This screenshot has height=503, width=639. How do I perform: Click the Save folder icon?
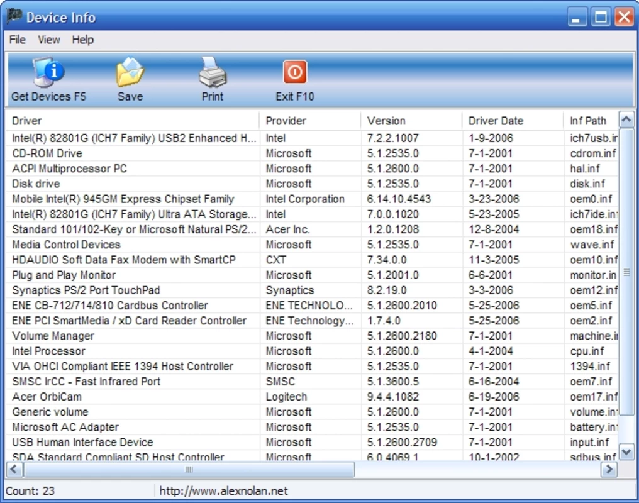pyautogui.click(x=130, y=72)
